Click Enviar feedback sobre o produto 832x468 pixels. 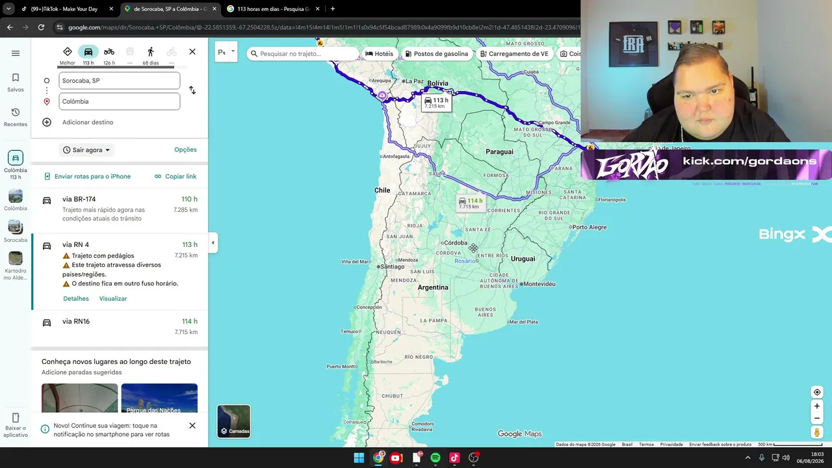pyautogui.click(x=720, y=445)
